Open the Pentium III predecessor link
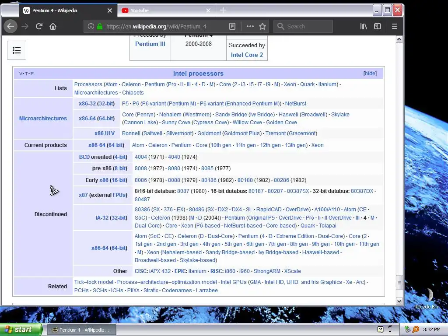448x336 pixels. tap(150, 44)
